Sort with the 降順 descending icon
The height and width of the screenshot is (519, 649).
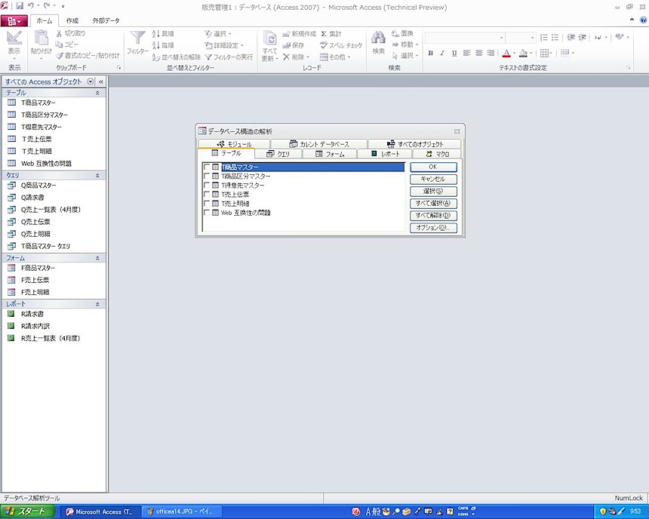(x=156, y=45)
